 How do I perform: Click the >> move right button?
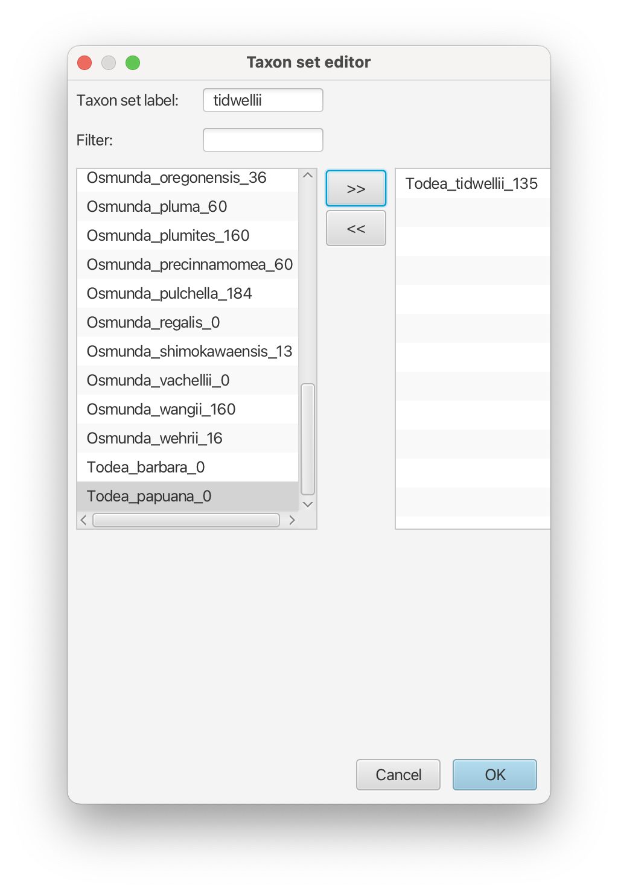pyautogui.click(x=356, y=188)
